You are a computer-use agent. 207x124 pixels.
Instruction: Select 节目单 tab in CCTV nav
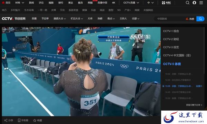click(x=45, y=19)
